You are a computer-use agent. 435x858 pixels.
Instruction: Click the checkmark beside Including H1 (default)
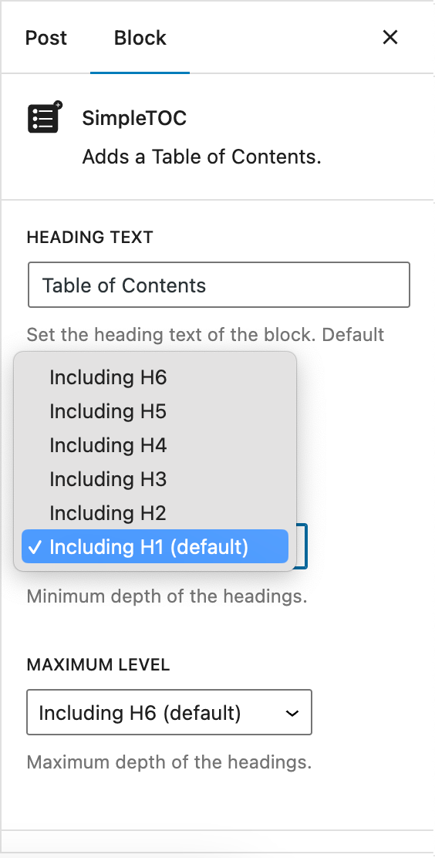pos(35,546)
